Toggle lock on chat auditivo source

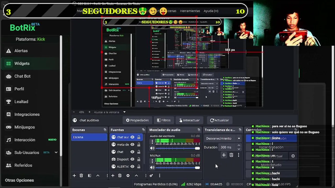click(139, 137)
